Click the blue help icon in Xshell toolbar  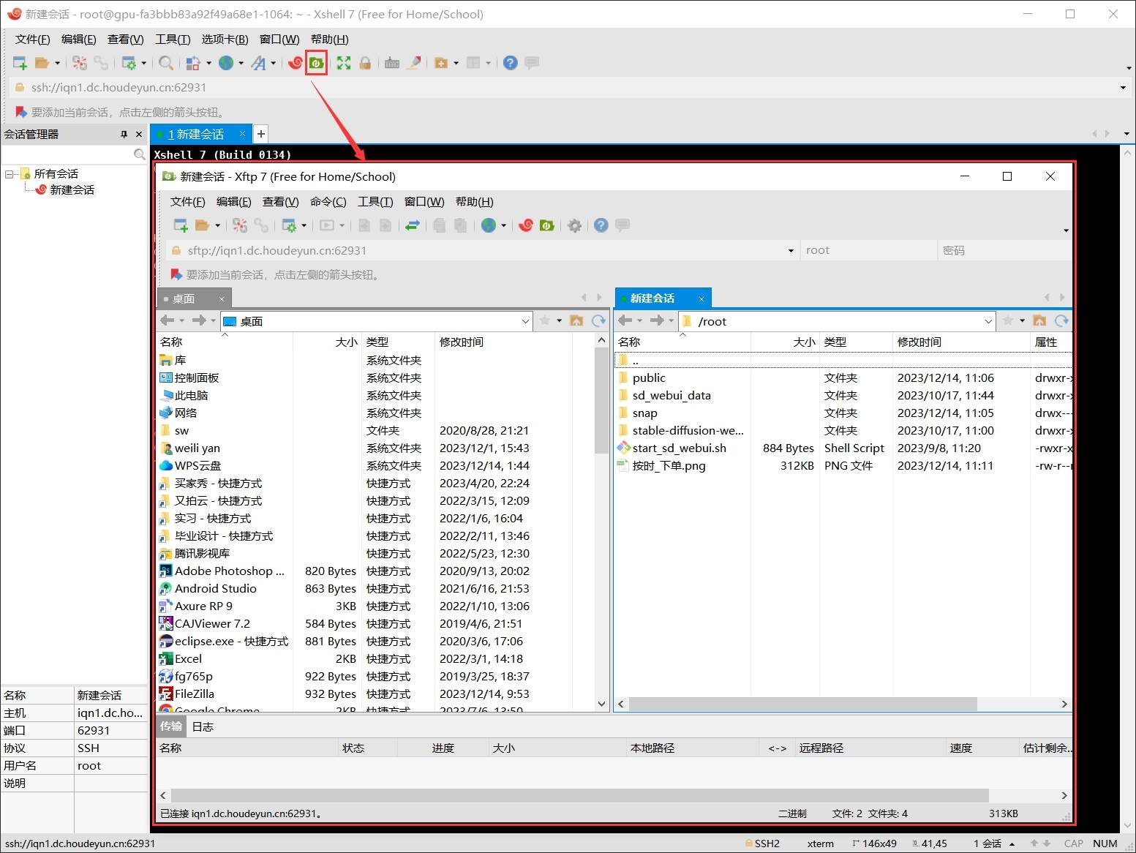pyautogui.click(x=510, y=64)
